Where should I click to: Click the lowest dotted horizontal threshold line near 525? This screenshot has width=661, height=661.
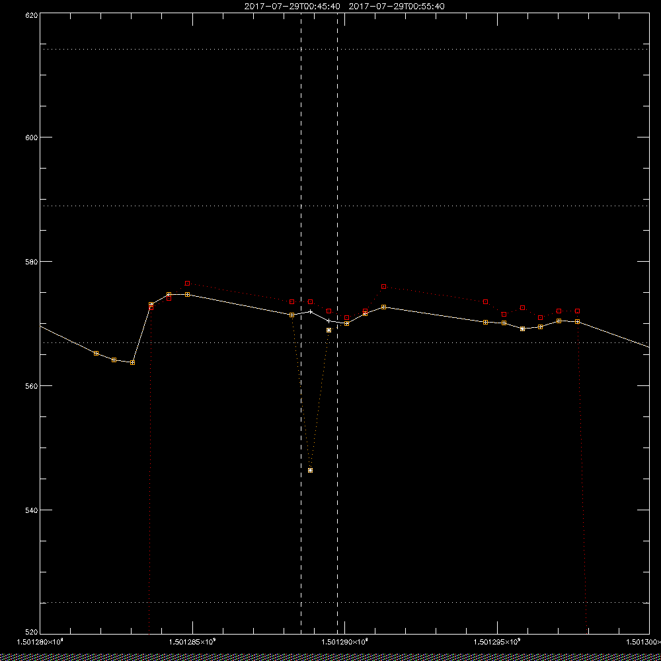tap(344, 602)
